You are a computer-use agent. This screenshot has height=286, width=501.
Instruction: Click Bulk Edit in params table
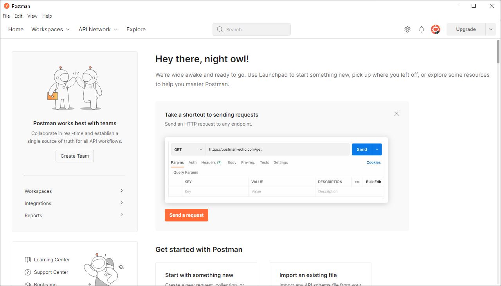pos(373,182)
